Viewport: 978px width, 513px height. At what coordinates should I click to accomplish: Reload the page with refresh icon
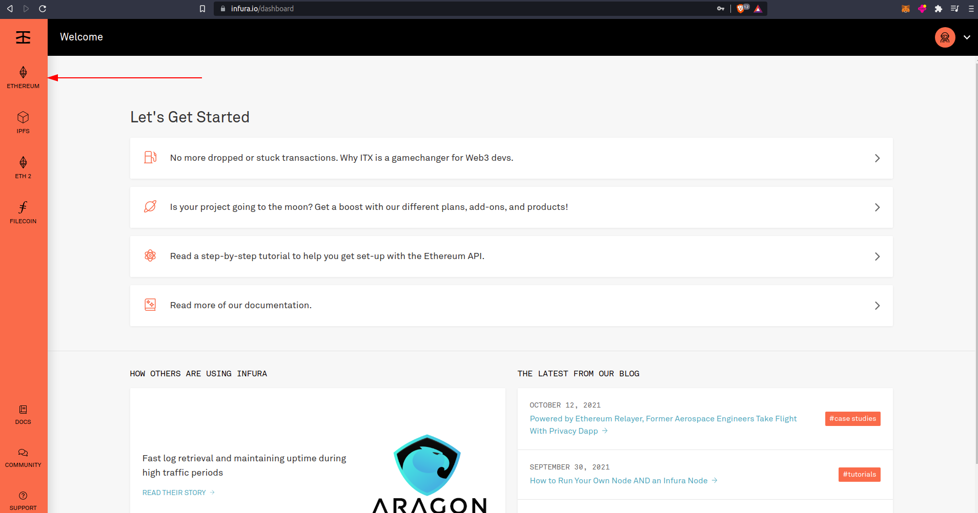coord(43,9)
